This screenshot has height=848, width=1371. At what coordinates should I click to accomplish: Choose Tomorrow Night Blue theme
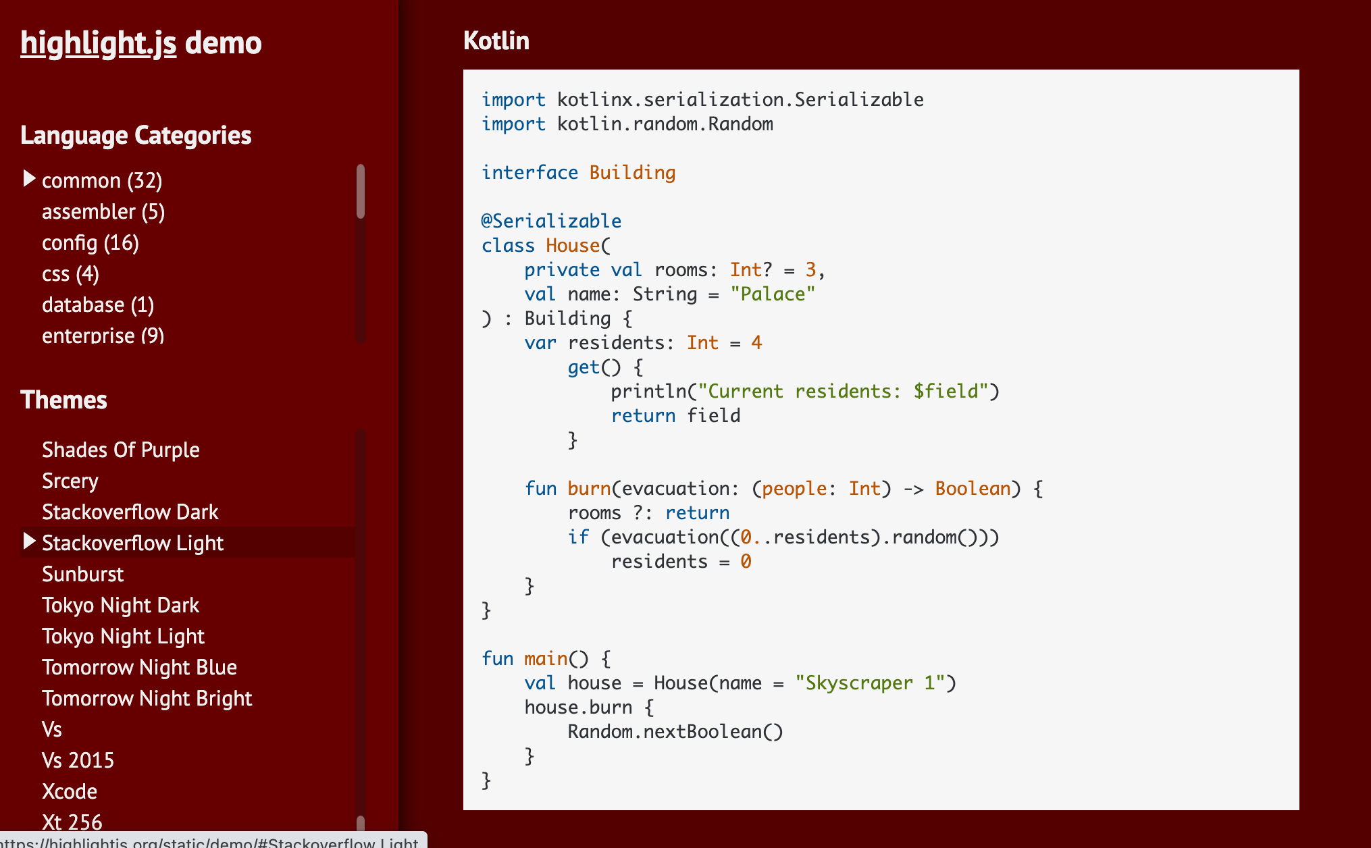pos(140,667)
